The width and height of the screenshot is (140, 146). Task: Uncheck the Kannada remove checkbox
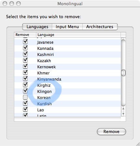coord(25,48)
